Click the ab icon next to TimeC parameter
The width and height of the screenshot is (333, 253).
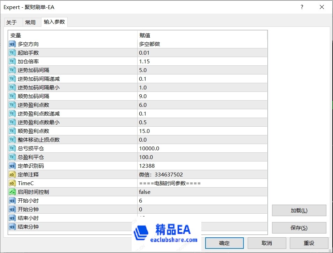(12, 183)
